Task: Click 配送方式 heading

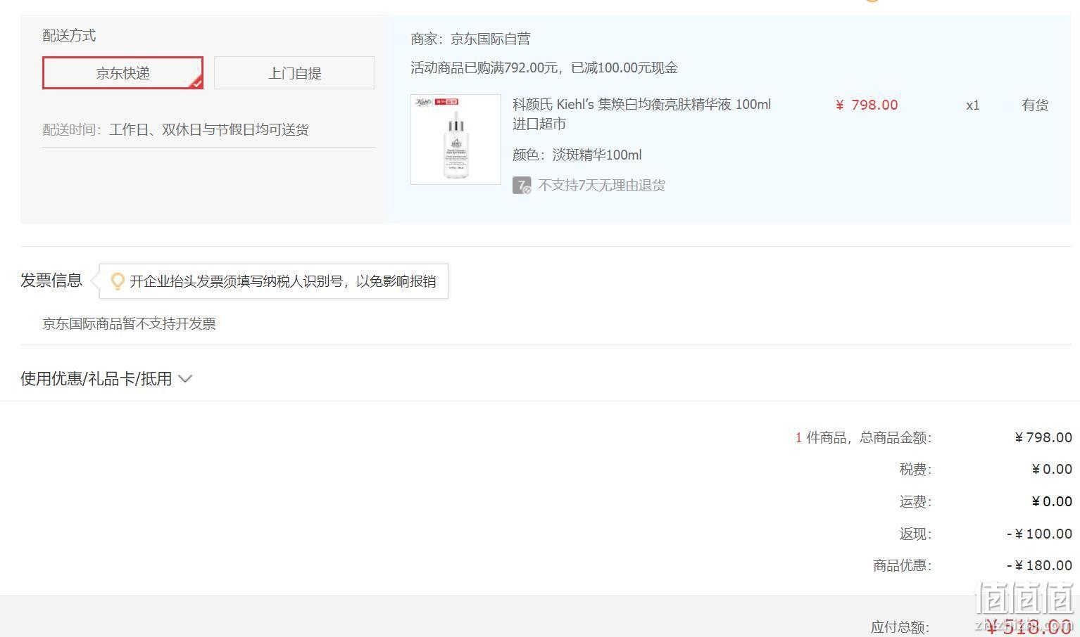Action: pos(69,36)
